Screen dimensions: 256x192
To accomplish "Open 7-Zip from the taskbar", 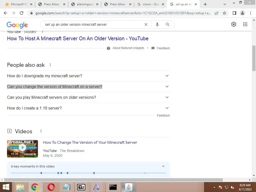I will 81,187.
